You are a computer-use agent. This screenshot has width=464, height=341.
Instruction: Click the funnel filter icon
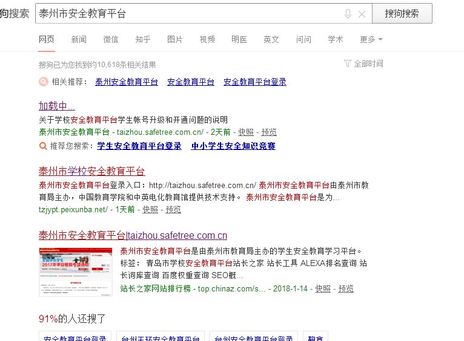(x=348, y=63)
